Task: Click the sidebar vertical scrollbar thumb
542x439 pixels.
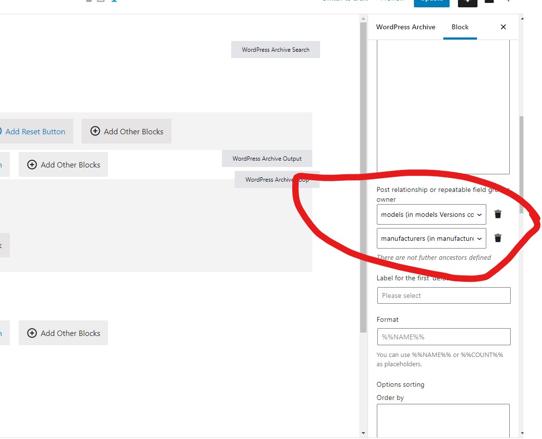Action: click(521, 165)
